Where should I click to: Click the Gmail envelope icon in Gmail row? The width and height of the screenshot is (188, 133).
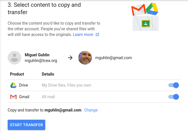click(13, 97)
